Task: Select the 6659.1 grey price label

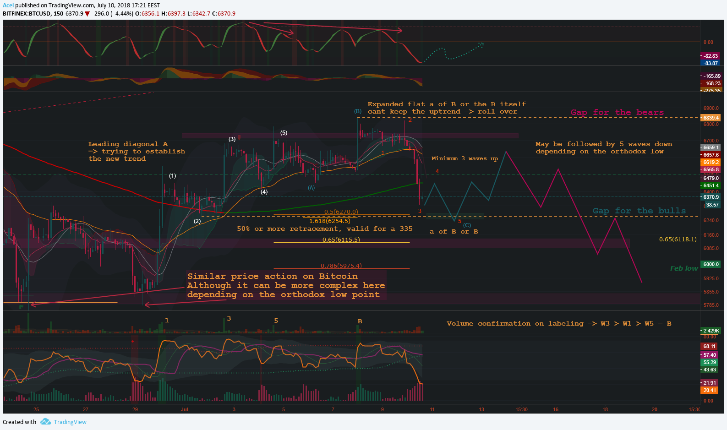Action: tap(711, 147)
